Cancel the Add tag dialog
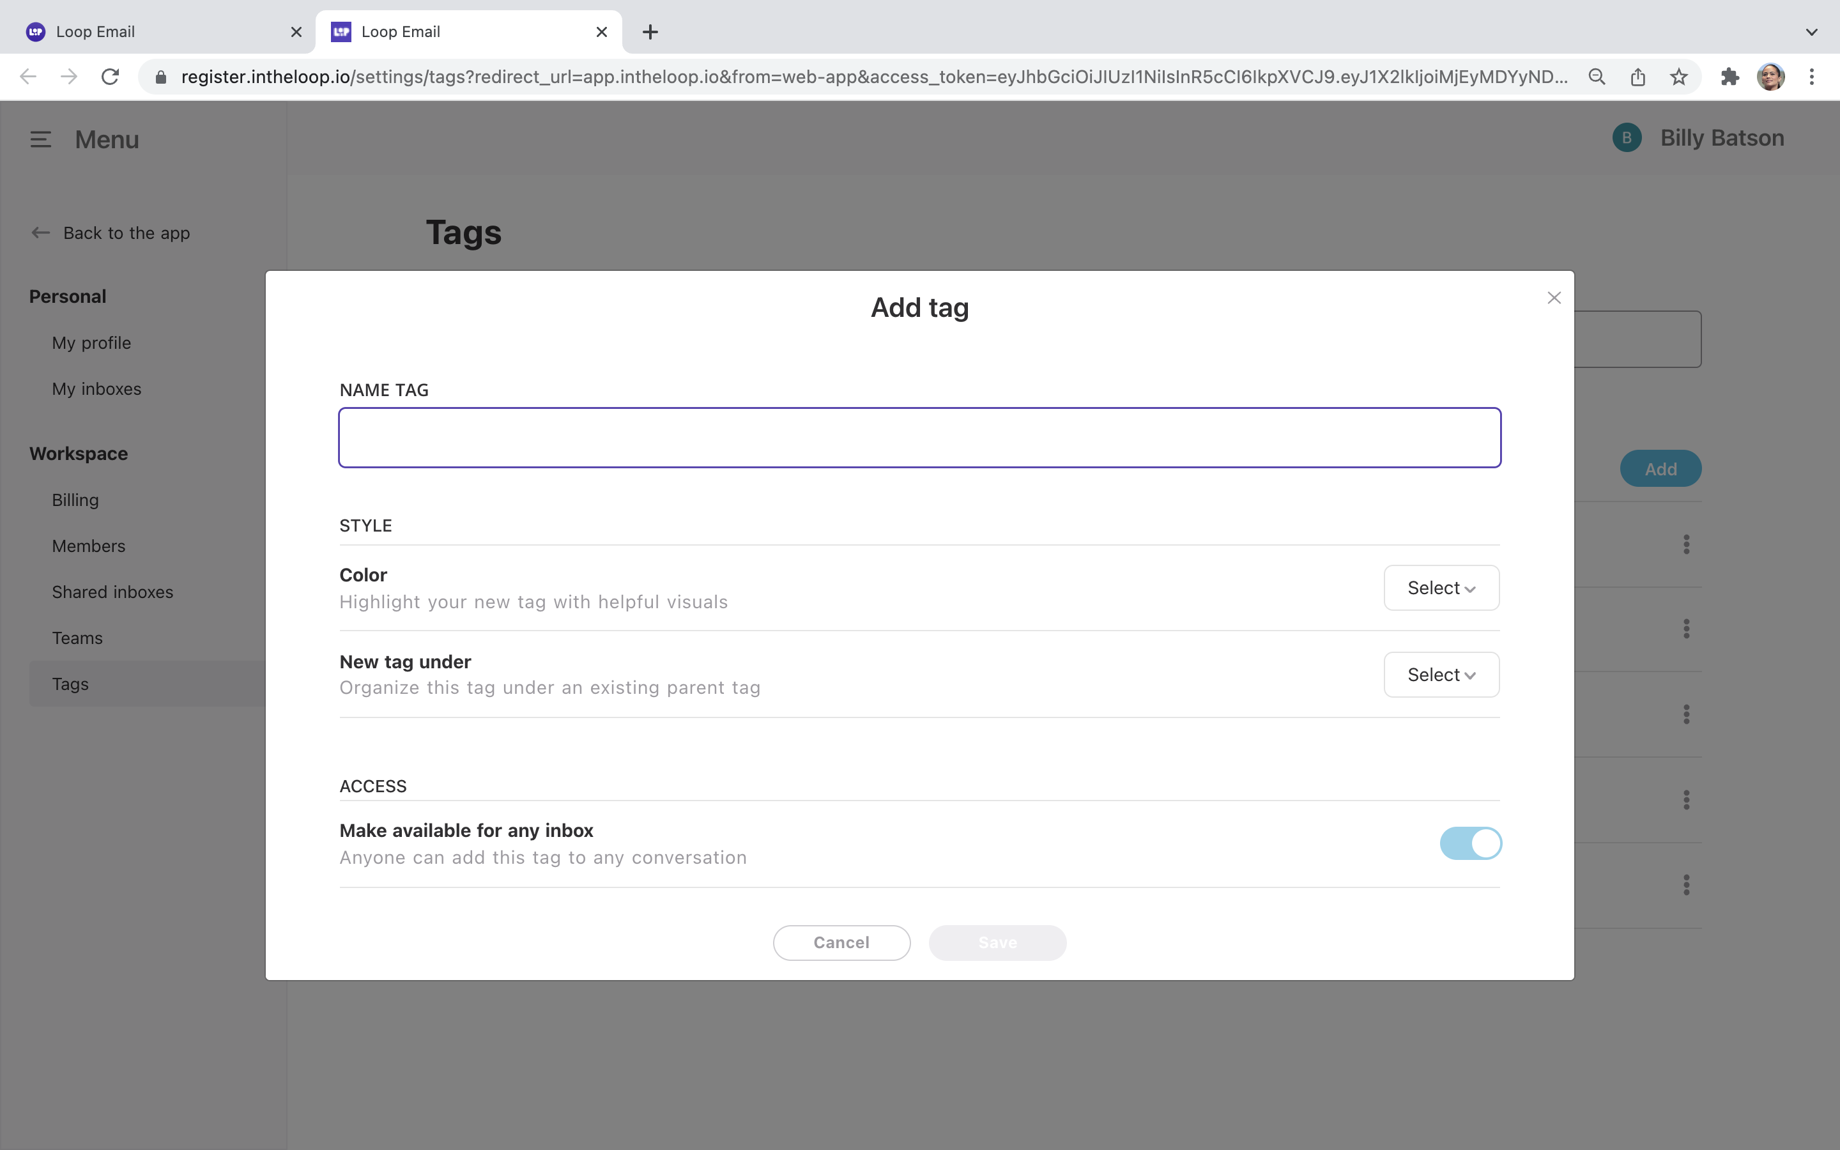The image size is (1840, 1150). [840, 942]
